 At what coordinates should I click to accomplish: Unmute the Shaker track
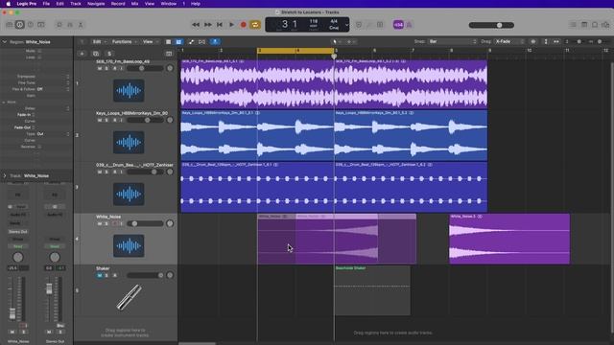coord(100,275)
